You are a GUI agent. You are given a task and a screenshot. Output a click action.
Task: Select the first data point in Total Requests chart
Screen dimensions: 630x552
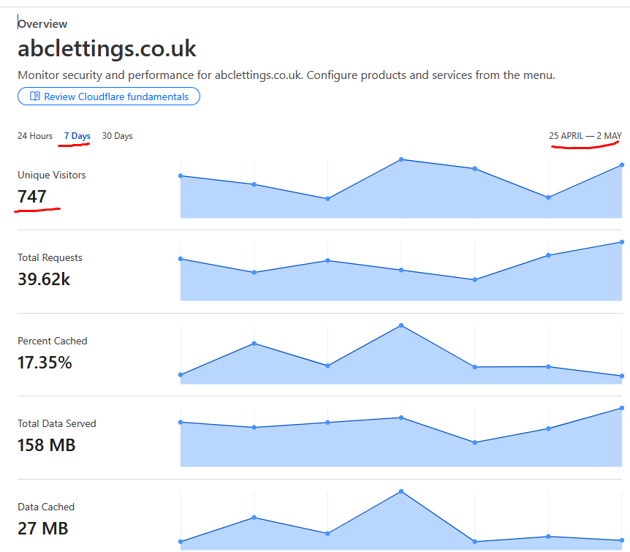coord(181,259)
